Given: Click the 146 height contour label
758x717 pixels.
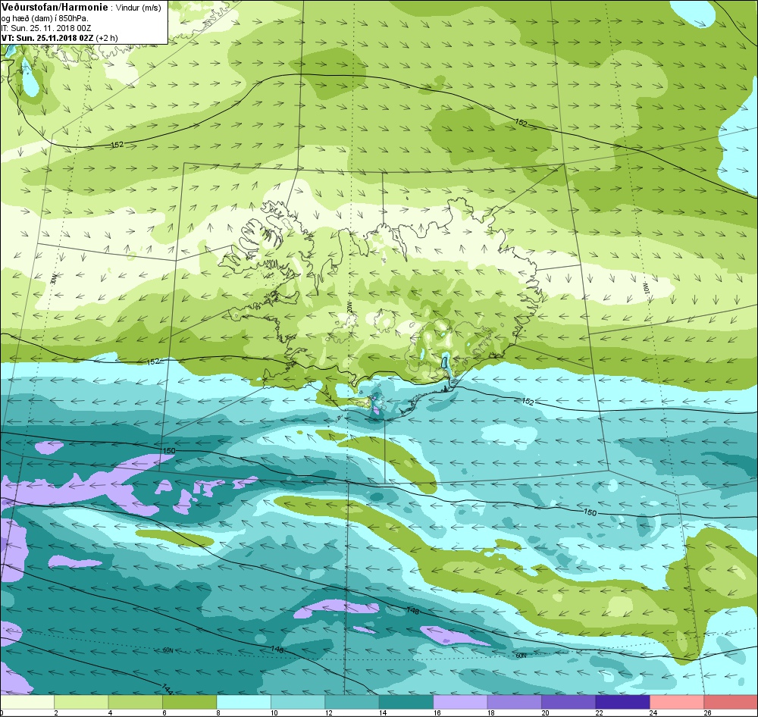Looking at the screenshot, I should tap(277, 649).
